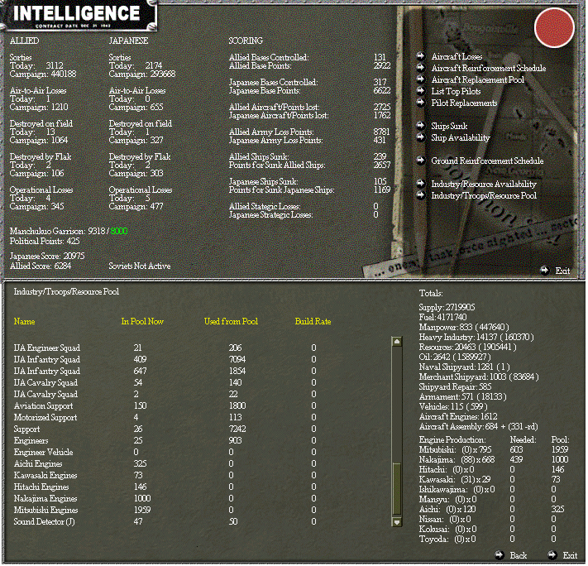Open Ground Reinforcement Schedule
The height and width of the screenshot is (566, 588).
click(x=487, y=161)
